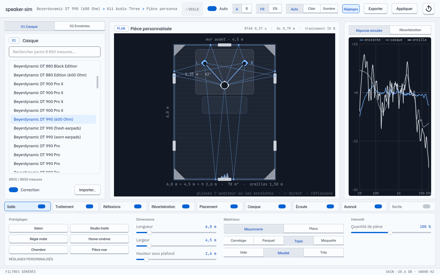Disable the Avancé switch
440x275 pixels.
[x=378, y=207]
